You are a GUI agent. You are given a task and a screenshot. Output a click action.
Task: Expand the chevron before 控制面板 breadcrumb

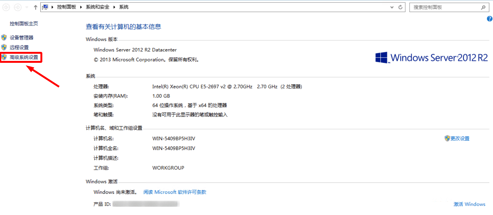pos(52,7)
